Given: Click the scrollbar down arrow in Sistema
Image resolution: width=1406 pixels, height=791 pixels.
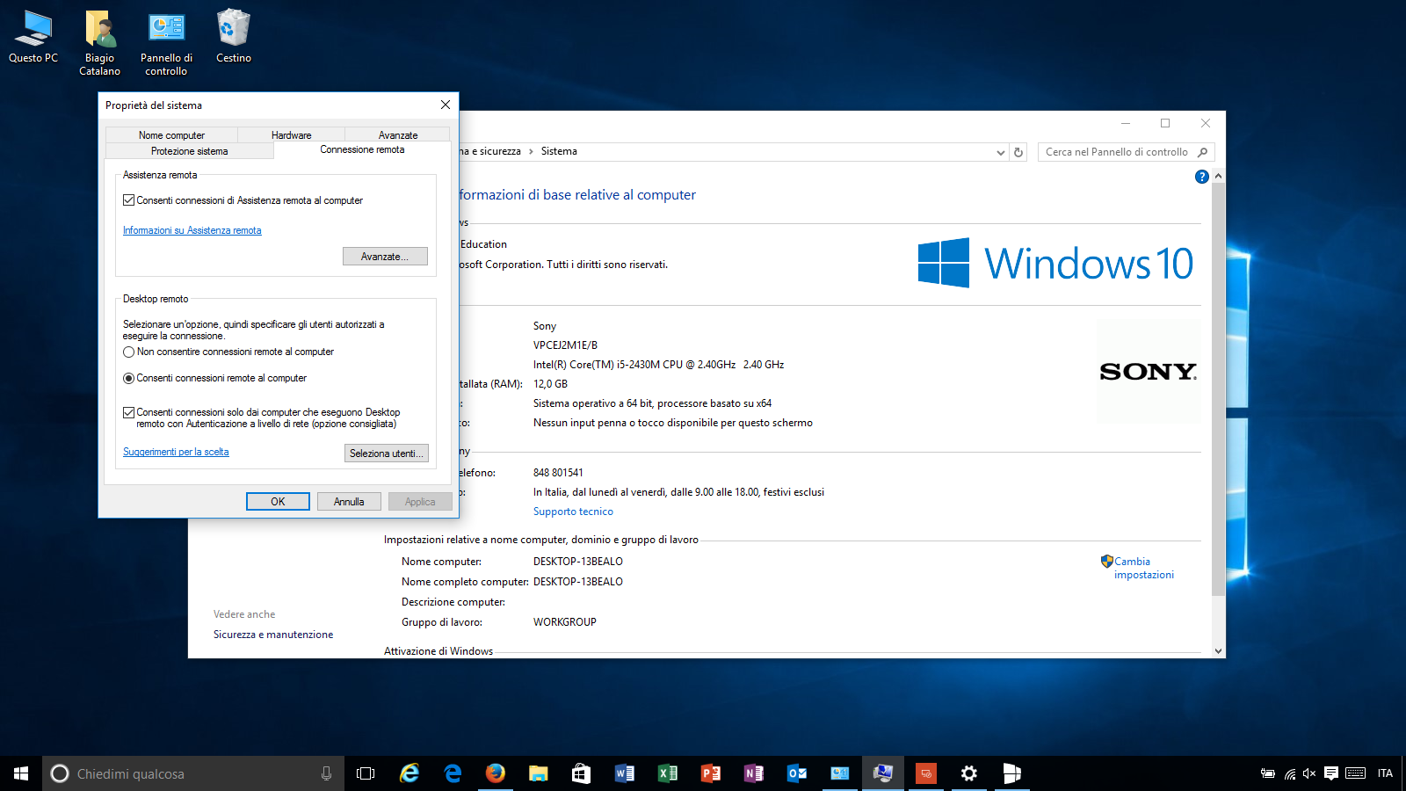Looking at the screenshot, I should 1218,651.
